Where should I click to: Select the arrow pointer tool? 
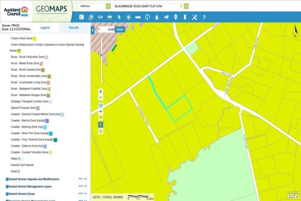(x=119, y=17)
